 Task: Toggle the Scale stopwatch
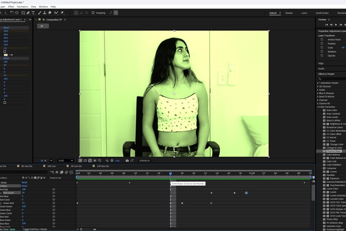[x=322, y=47]
